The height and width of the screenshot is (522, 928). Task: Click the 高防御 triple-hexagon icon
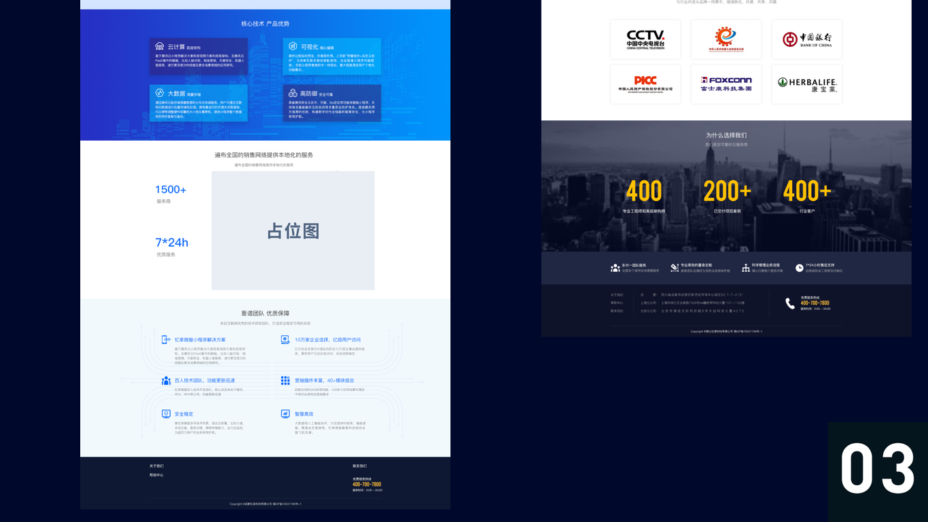[x=293, y=92]
